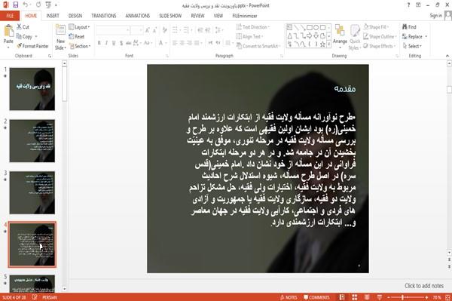This screenshot has width=452, height=301.
Task: Insert a New Slide
Action: [60, 37]
